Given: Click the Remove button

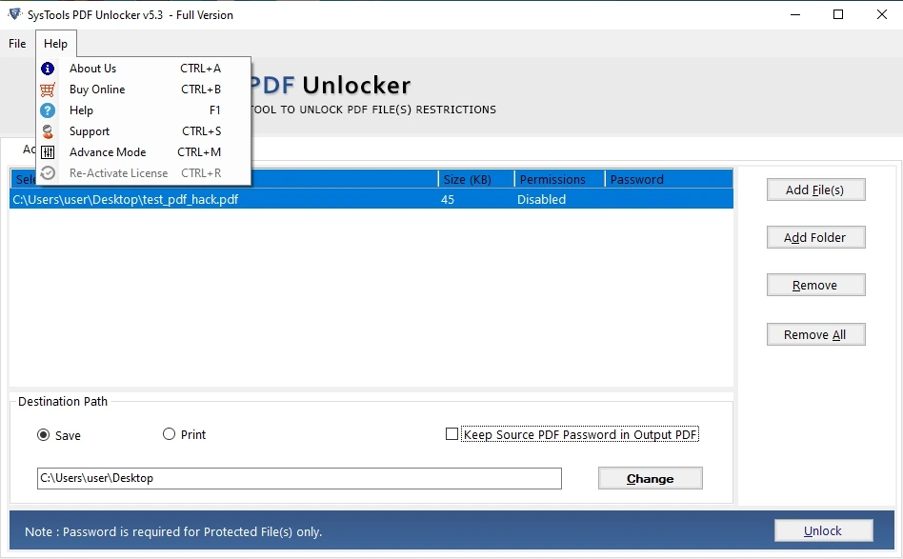Looking at the screenshot, I should (815, 285).
